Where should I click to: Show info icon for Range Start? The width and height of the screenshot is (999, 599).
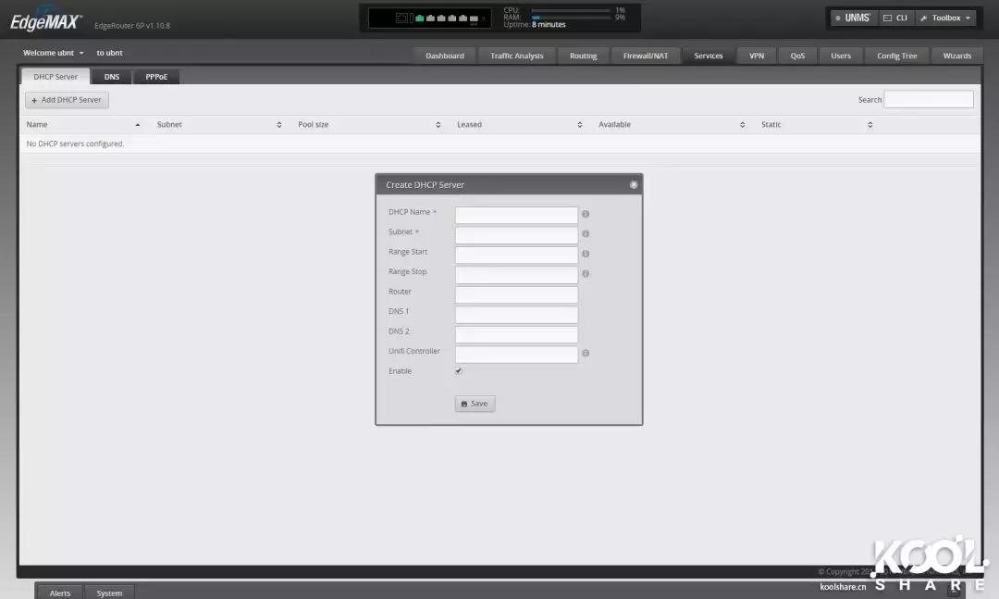click(x=586, y=254)
